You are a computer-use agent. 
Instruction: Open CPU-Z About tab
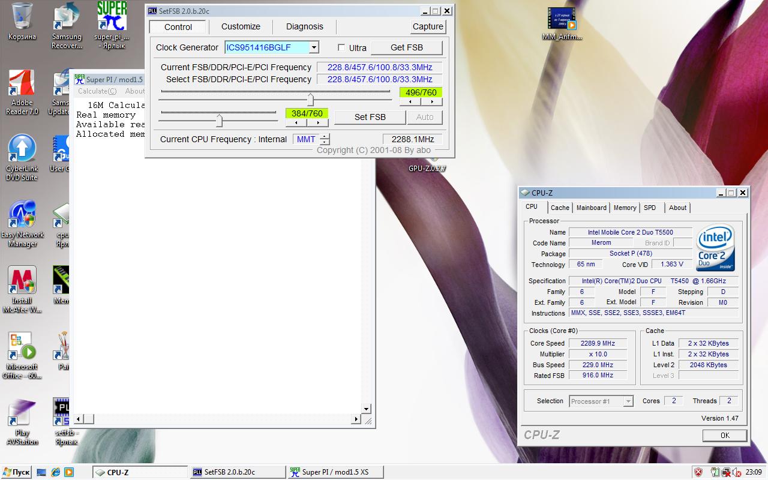(x=678, y=208)
